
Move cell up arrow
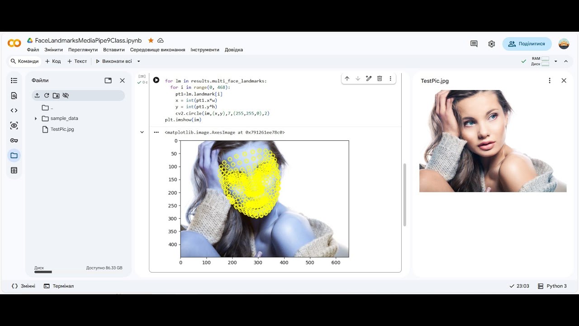click(347, 78)
